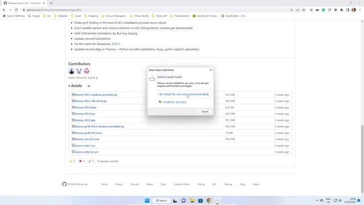Viewport: 364px width, 205px height.
Task: Open DuckDuckGo bookmark
Action: point(234,16)
